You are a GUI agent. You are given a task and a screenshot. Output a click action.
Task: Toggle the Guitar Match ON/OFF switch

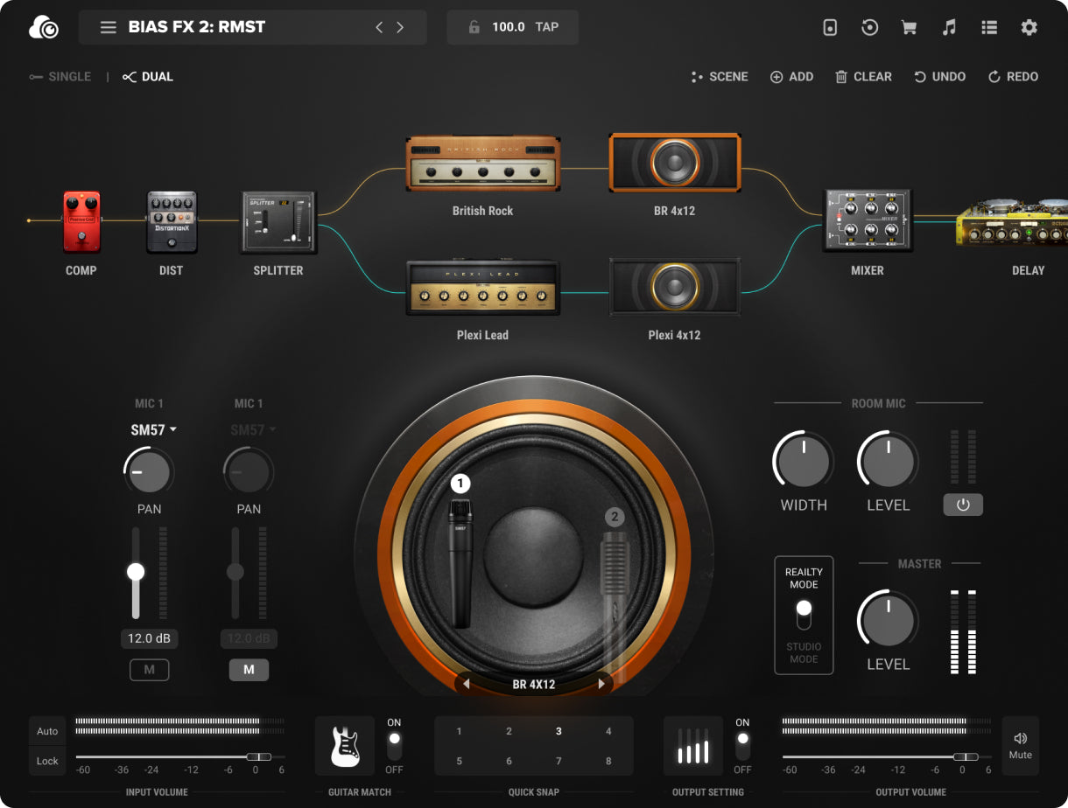point(394,746)
